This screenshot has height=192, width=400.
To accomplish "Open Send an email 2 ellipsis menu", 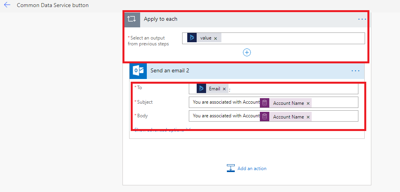I will point(355,71).
